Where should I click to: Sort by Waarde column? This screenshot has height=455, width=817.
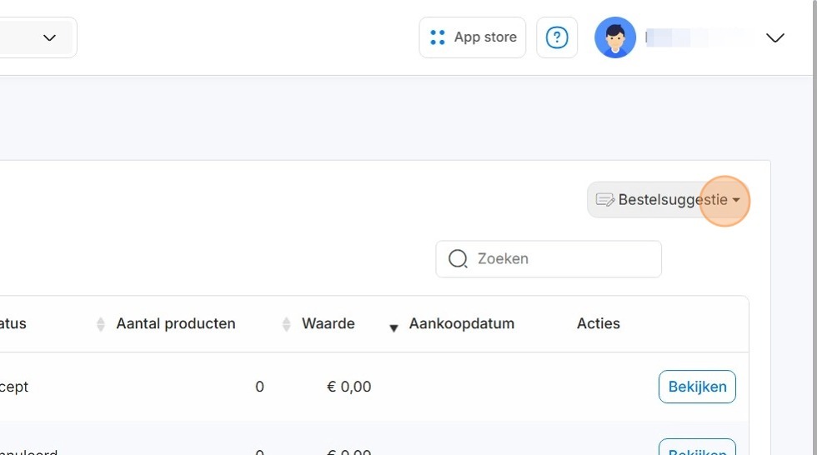point(286,324)
